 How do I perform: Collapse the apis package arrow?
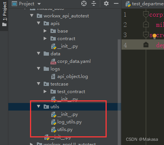[39, 23]
